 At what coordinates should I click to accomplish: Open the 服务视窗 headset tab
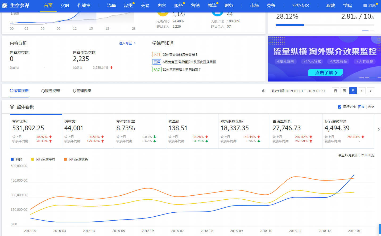pos(51,91)
